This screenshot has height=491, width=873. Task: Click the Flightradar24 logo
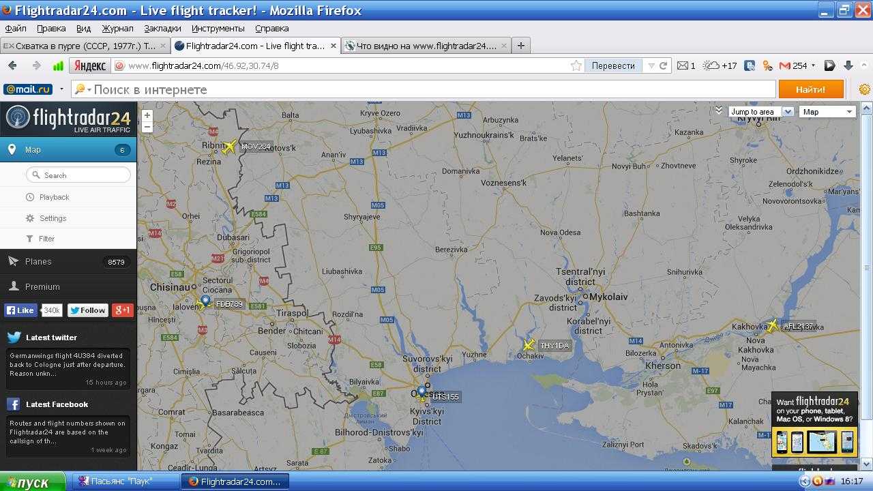click(68, 118)
